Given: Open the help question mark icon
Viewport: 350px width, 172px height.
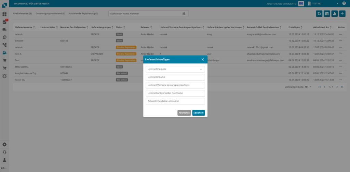Looking at the screenshot, I should click(344, 3).
